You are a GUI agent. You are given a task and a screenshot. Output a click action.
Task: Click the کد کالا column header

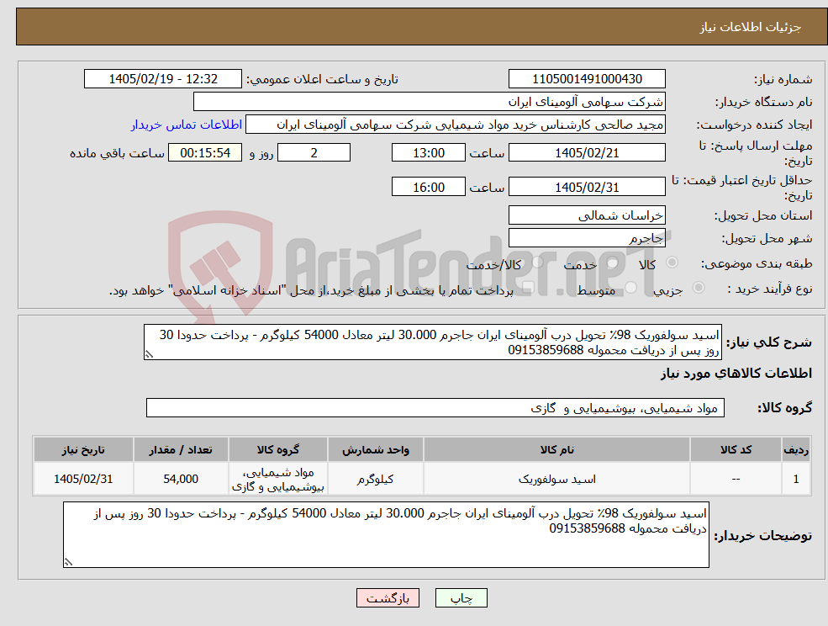(736, 449)
